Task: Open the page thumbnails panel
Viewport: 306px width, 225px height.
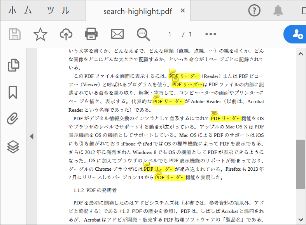Action: (14, 65)
